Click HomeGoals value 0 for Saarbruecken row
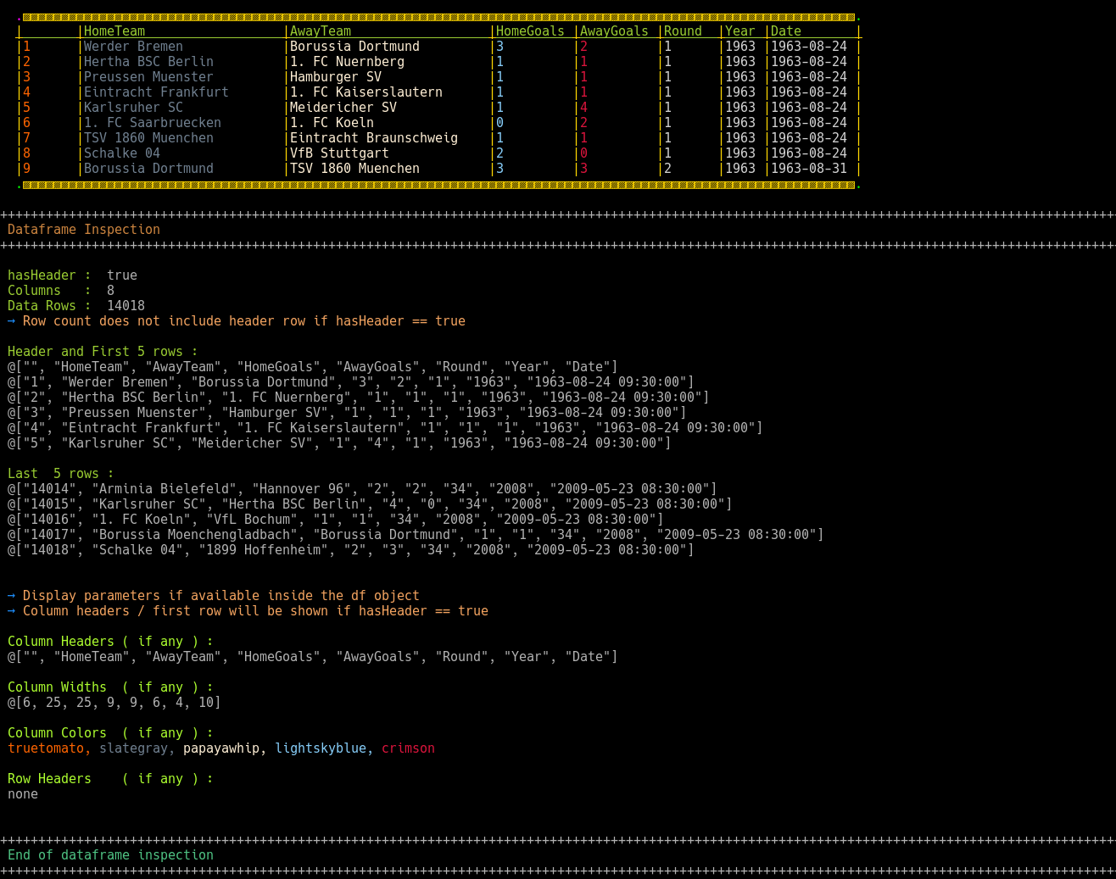 (x=500, y=123)
